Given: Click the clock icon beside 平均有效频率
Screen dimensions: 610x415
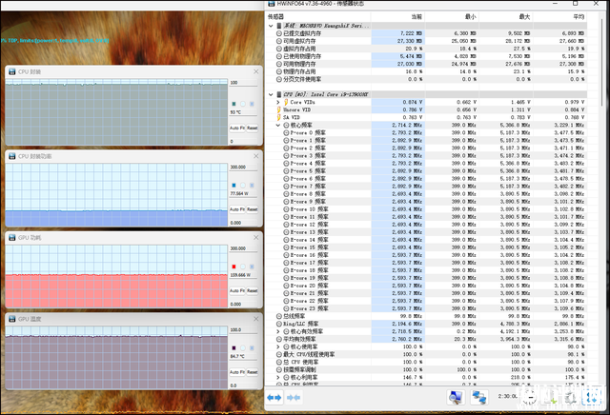Looking at the screenshot, I should point(279,339).
